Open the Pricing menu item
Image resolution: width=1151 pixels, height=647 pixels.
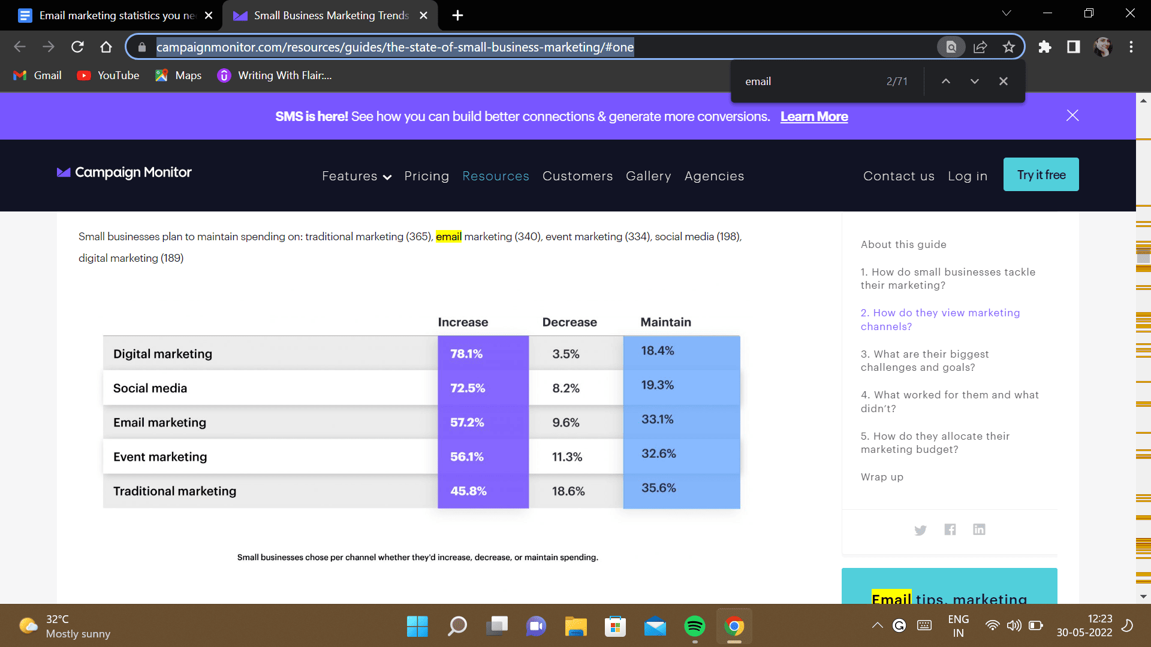pyautogui.click(x=426, y=176)
